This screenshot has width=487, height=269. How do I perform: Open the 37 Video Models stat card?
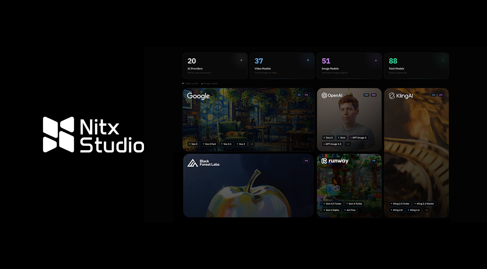[x=282, y=66]
